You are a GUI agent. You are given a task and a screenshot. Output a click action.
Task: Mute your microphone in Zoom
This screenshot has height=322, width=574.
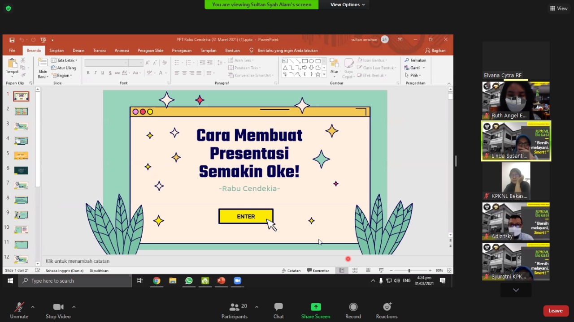coord(19,310)
